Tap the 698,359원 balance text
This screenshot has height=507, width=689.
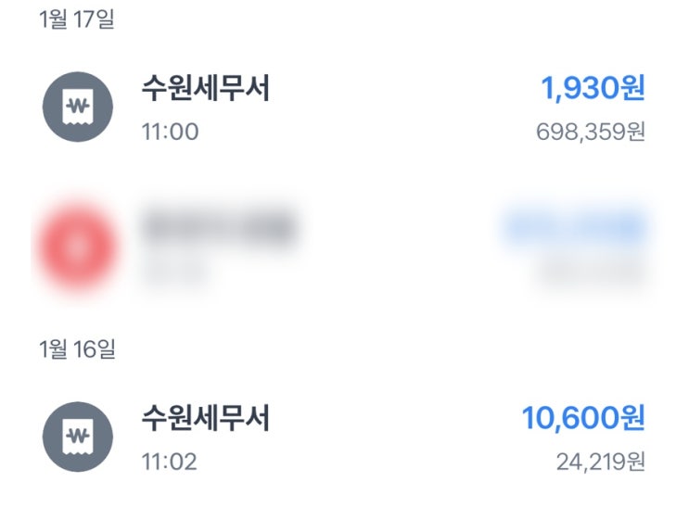coord(590,132)
